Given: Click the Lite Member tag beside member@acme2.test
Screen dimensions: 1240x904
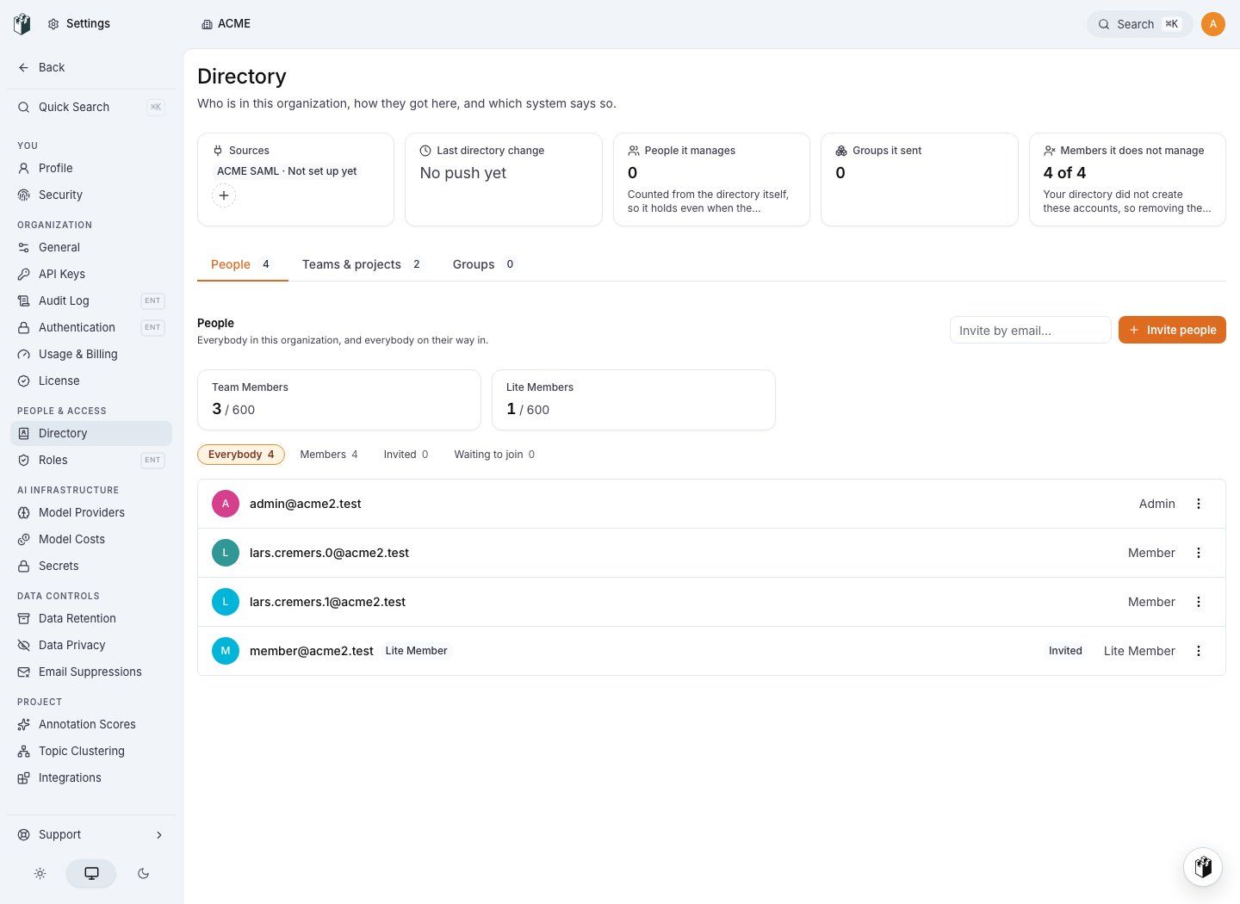Looking at the screenshot, I should pos(416,651).
